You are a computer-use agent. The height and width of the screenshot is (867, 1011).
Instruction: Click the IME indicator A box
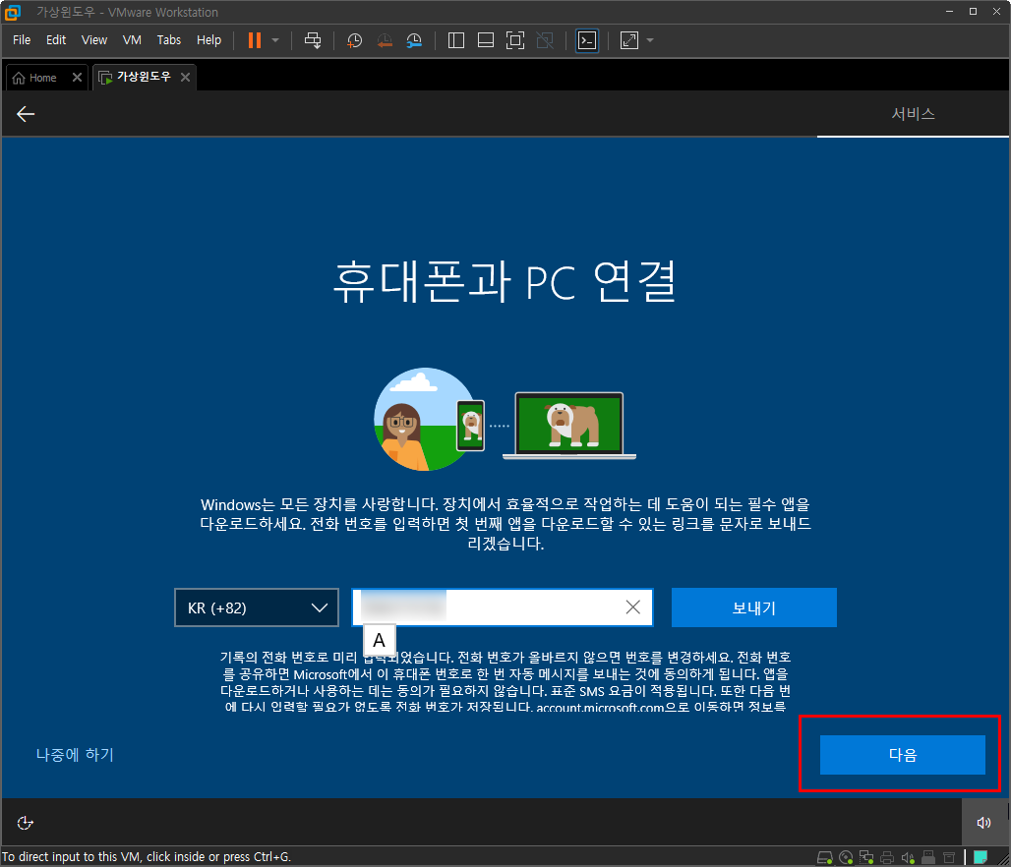[x=380, y=640]
